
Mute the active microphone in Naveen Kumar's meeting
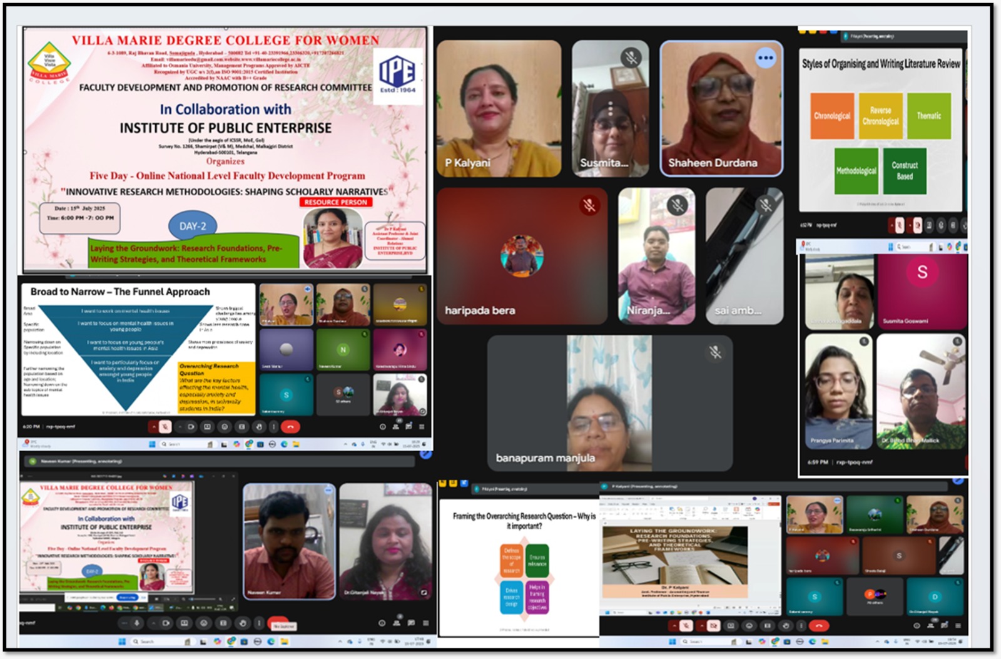point(137,623)
